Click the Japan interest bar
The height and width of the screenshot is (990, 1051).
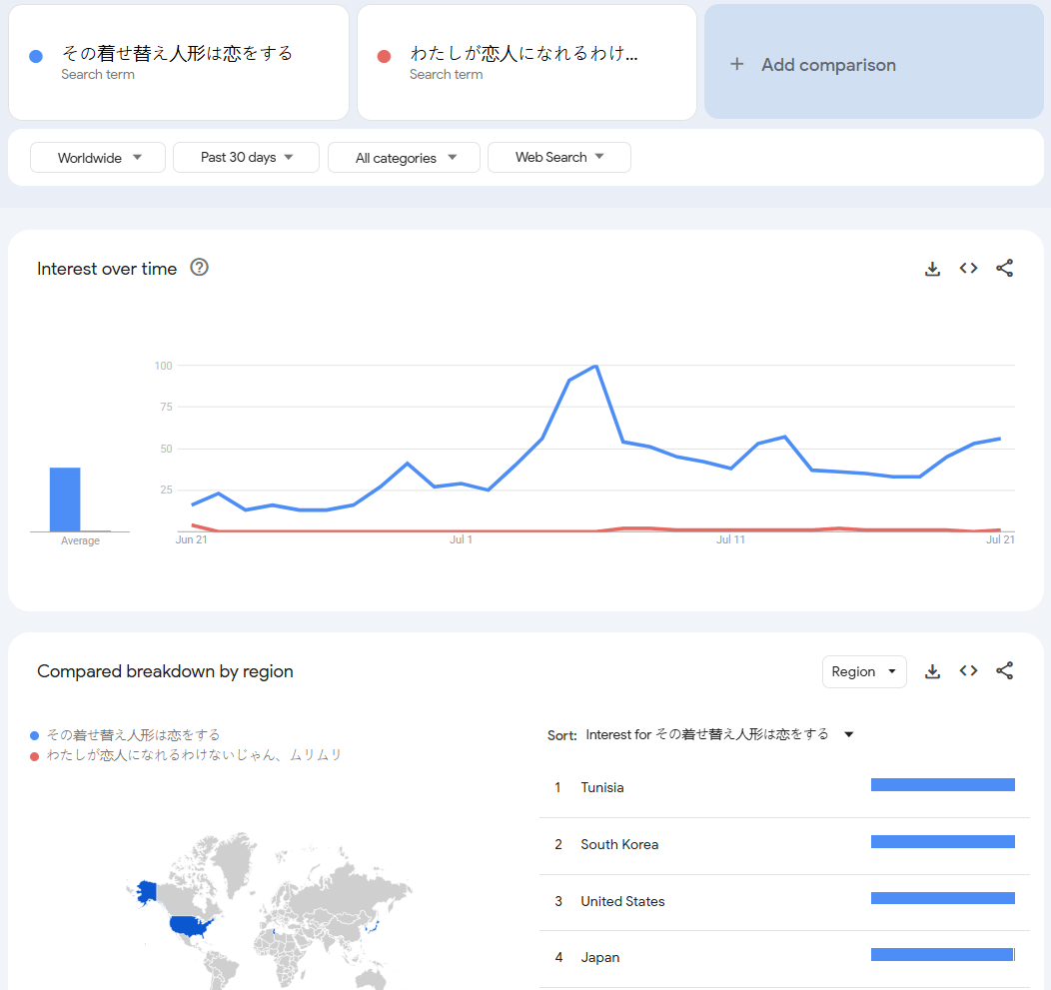942,954
